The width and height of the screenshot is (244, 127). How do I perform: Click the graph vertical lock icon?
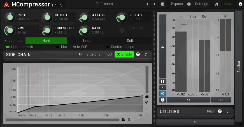[147, 97]
